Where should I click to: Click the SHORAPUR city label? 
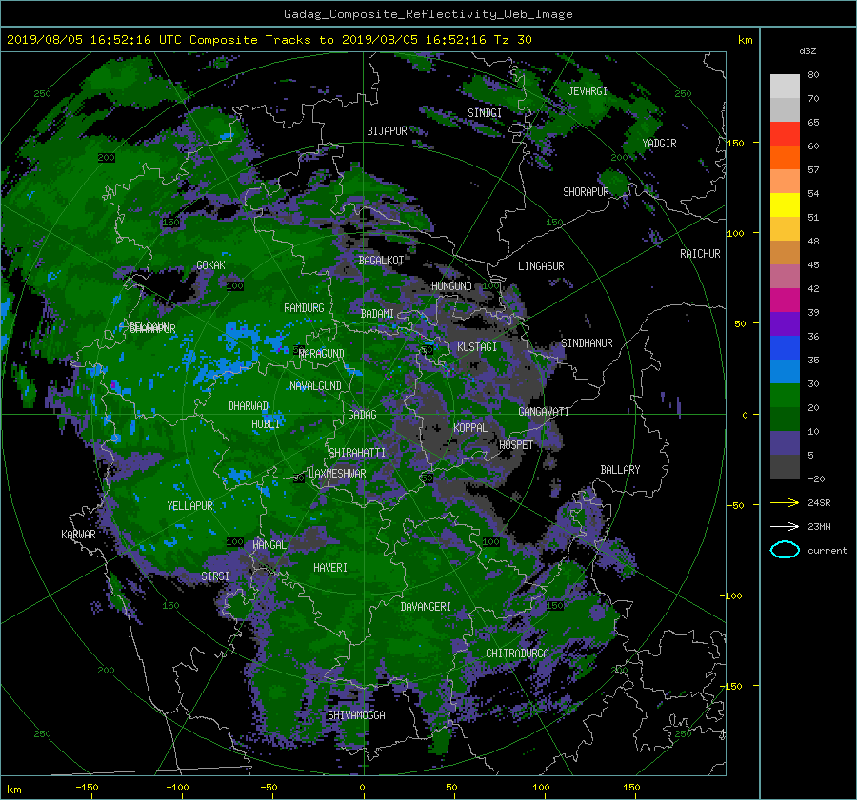point(586,192)
